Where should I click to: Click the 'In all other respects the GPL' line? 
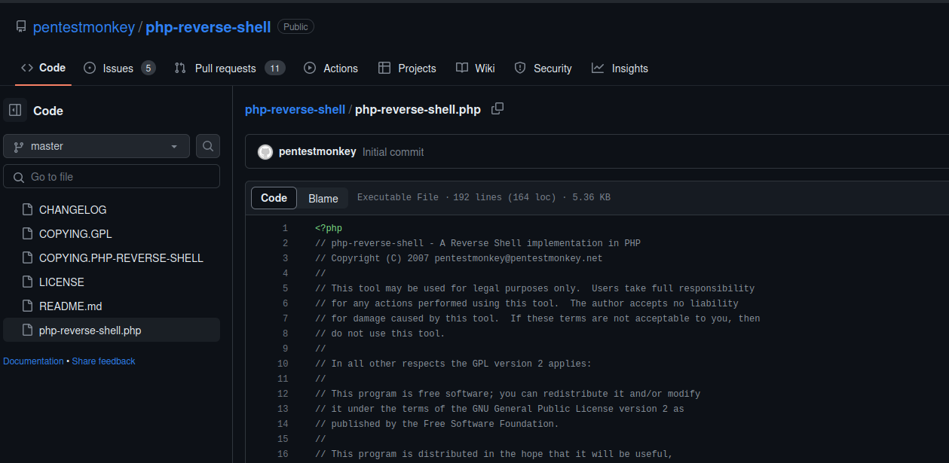tap(454, 364)
